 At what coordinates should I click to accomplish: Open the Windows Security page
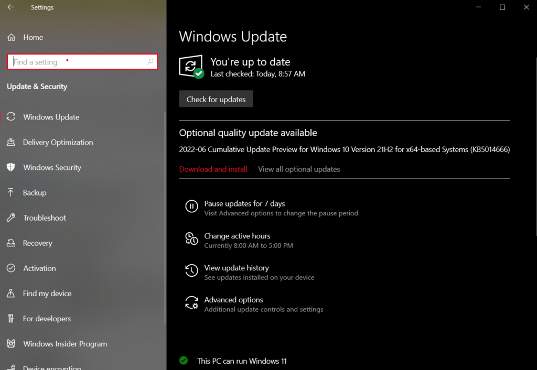(52, 168)
